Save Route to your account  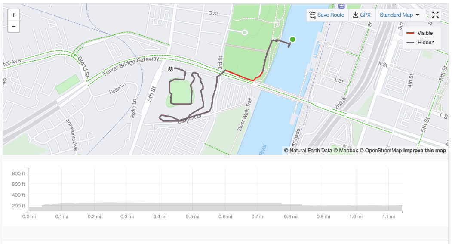327,15
